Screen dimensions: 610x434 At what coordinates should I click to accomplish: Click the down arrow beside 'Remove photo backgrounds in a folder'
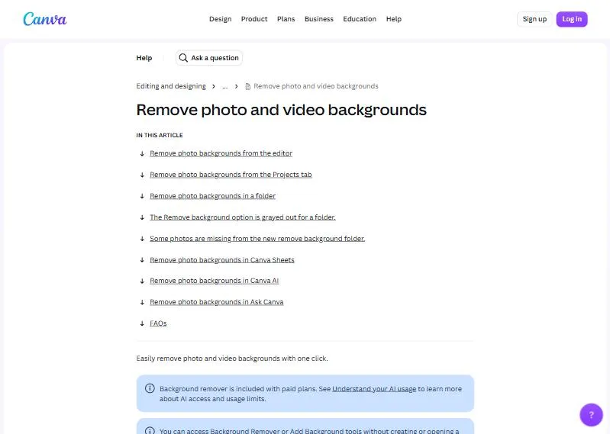tap(142, 196)
